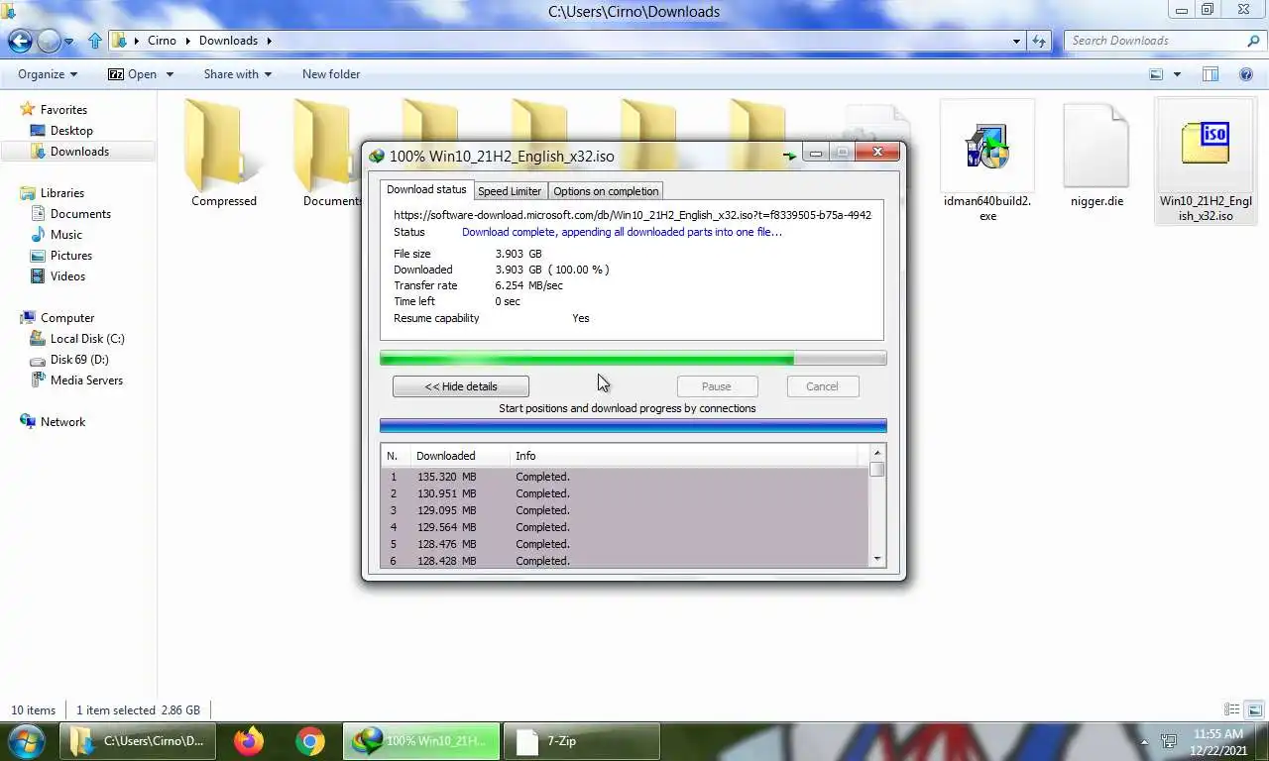
Task: Click connections list scroll down arrow
Action: click(876, 560)
